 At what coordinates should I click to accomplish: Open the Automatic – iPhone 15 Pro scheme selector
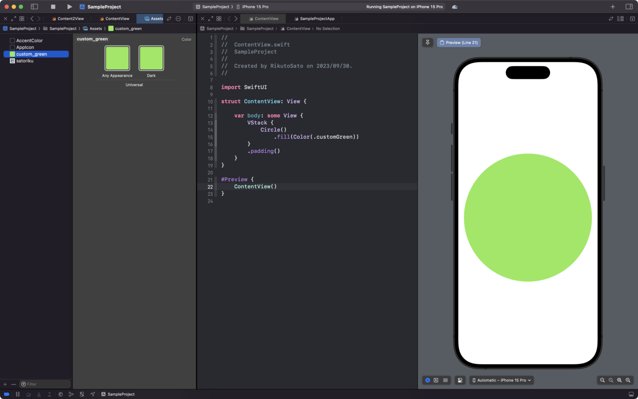click(x=501, y=380)
